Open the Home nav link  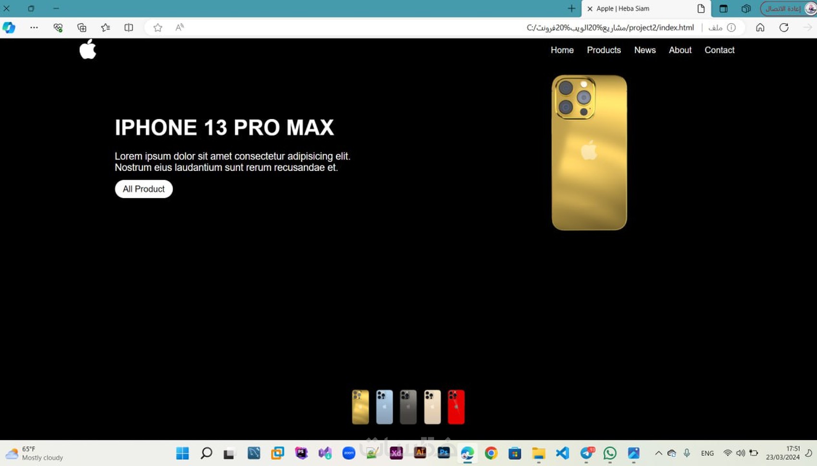(562, 50)
